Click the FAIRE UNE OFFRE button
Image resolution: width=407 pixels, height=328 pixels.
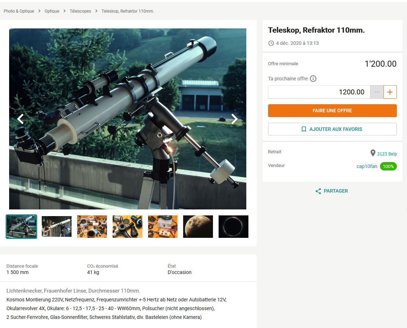332,111
